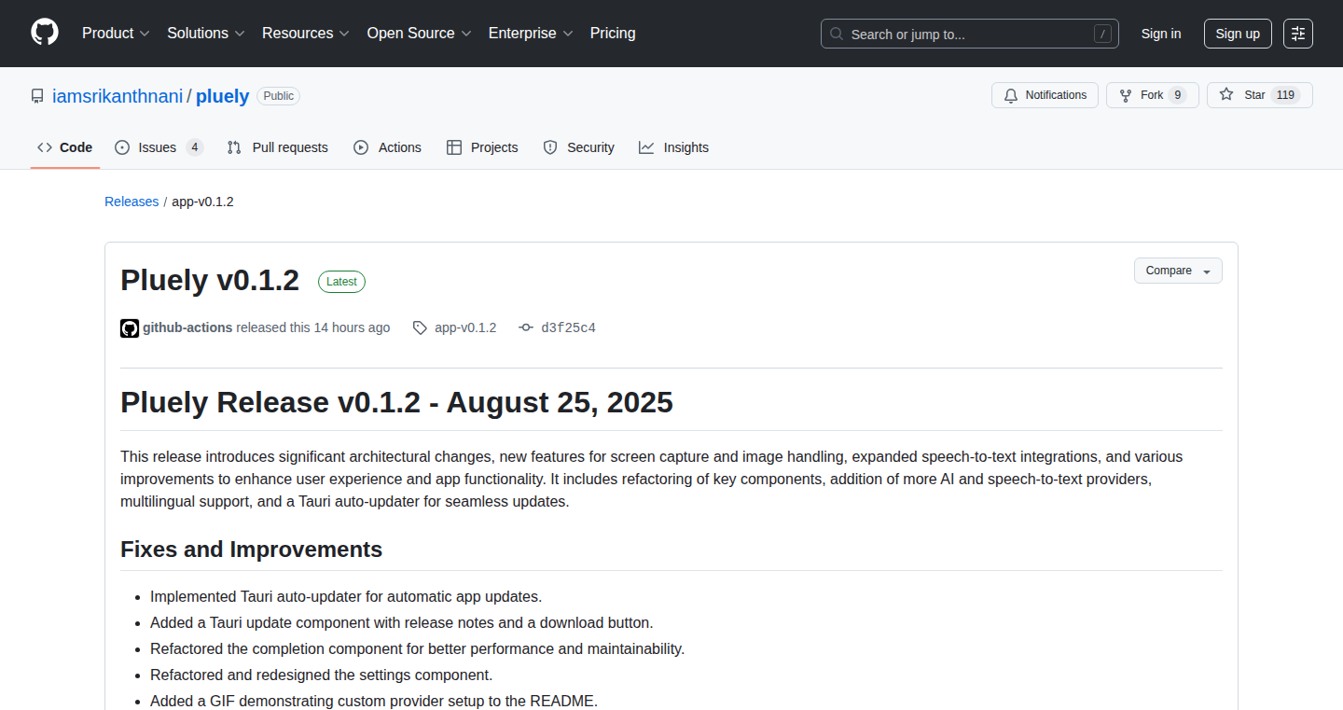Click the 14 hours ago timestamp
The height and width of the screenshot is (710, 1343).
pos(352,327)
